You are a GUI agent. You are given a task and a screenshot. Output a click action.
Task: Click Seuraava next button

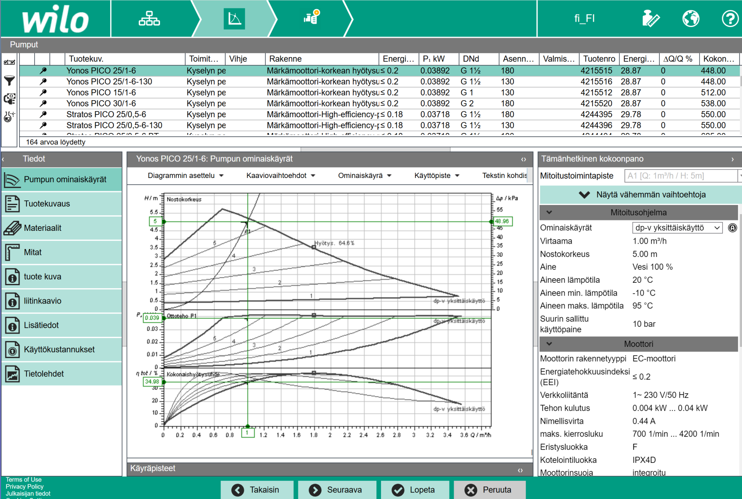(x=337, y=490)
